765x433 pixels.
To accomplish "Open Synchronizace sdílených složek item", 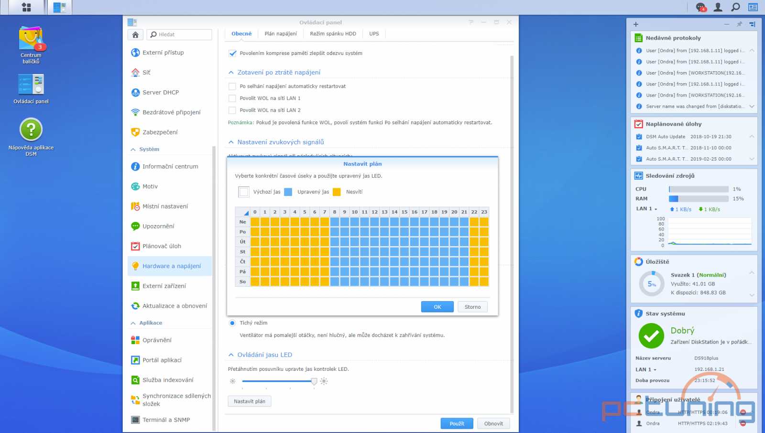I will [170, 400].
